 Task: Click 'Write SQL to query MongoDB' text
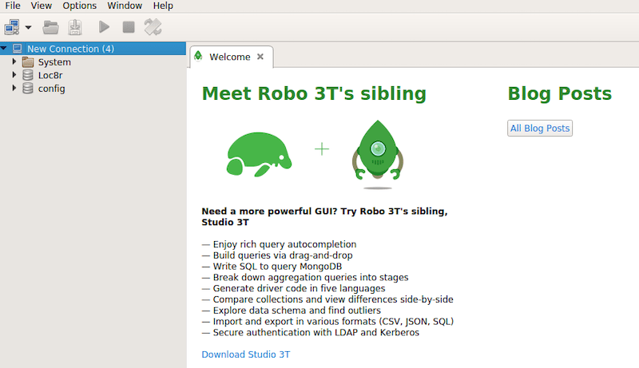click(277, 267)
